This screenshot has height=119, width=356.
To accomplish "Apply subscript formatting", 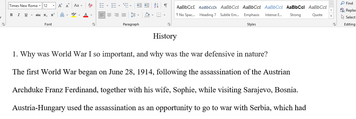I will click(x=45, y=15).
